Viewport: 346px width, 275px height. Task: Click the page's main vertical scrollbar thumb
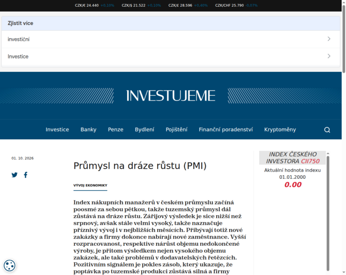[344, 39]
